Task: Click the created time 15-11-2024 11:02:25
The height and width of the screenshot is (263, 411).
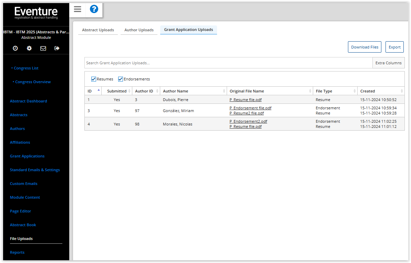Action: pos(378,121)
